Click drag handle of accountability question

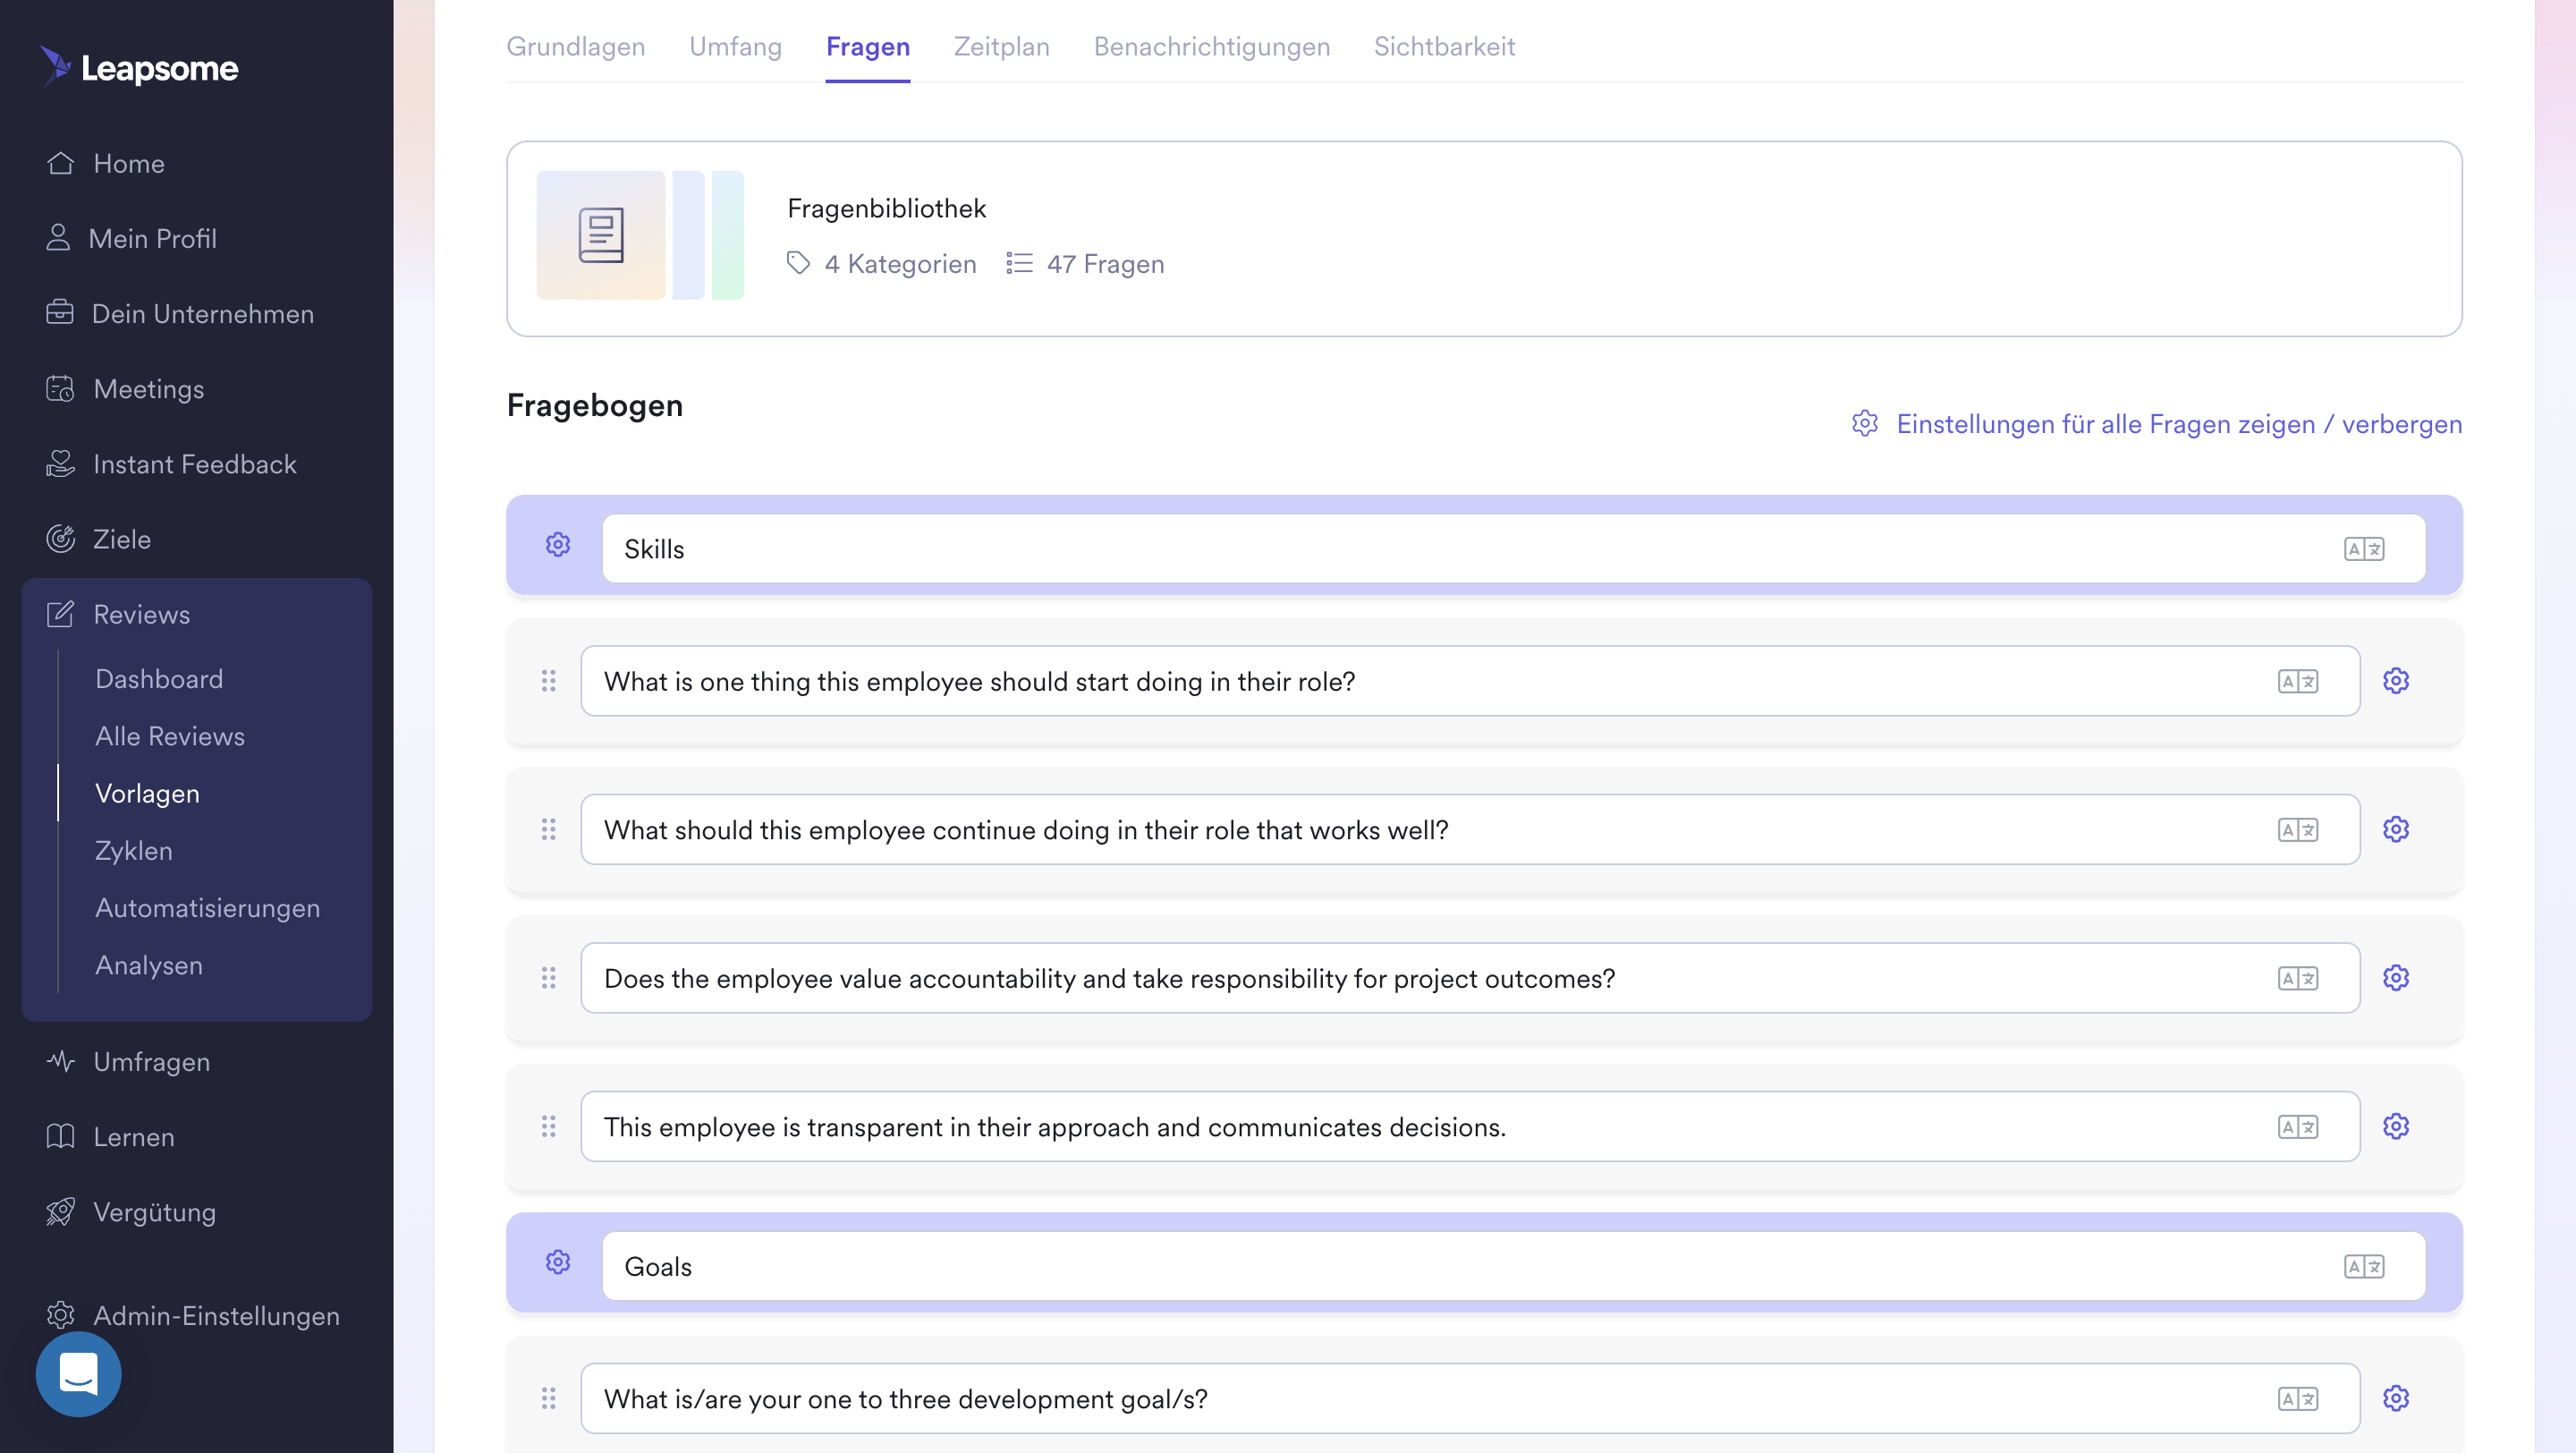548,978
